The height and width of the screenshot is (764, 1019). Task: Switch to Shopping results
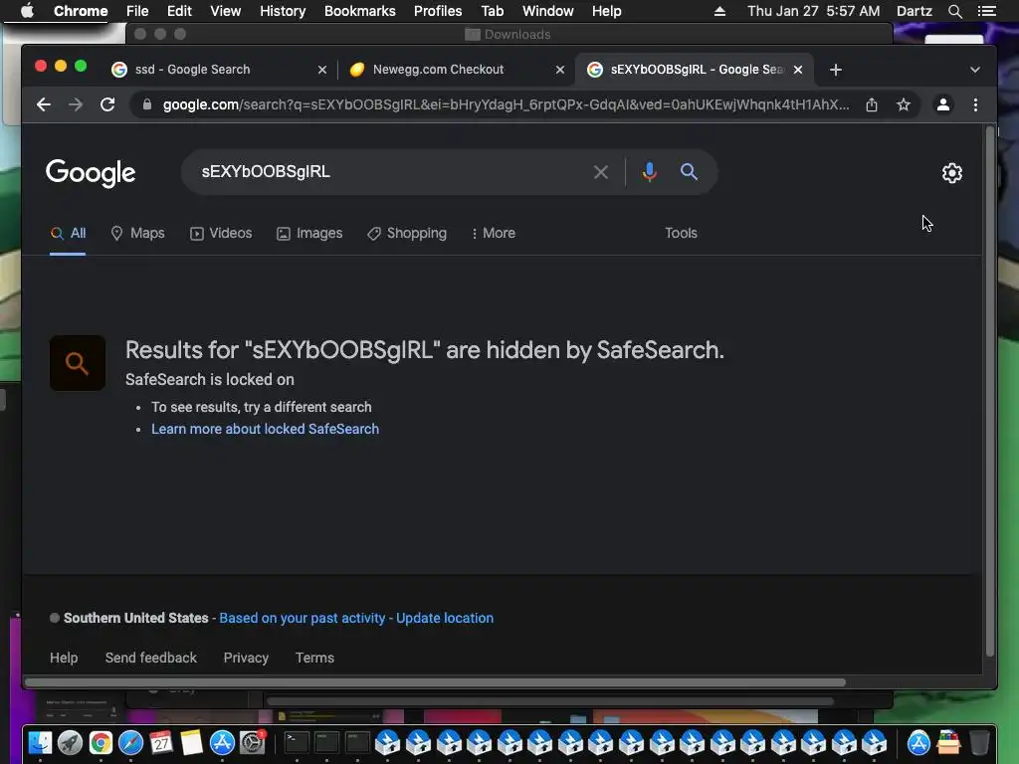pyautogui.click(x=407, y=233)
